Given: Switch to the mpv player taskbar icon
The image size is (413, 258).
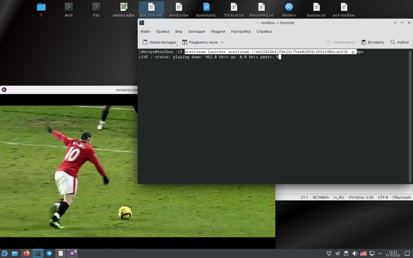Looking at the screenshot, I should [73, 253].
